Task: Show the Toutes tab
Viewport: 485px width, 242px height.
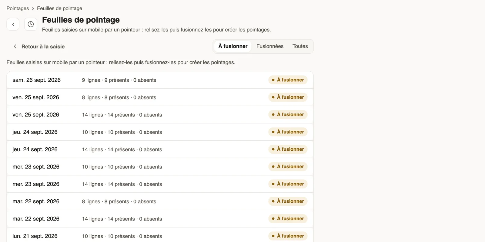Action: (300, 46)
